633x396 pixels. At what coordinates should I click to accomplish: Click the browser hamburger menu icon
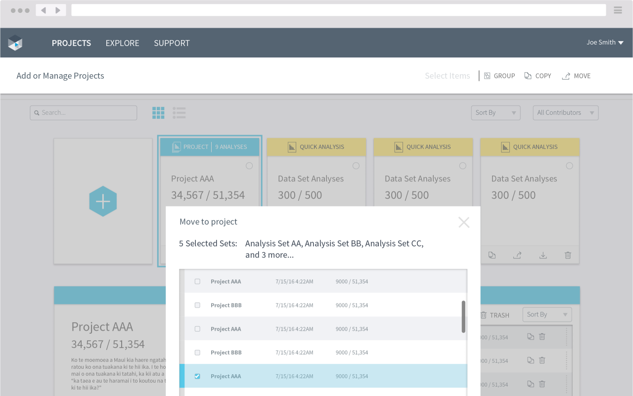(618, 10)
